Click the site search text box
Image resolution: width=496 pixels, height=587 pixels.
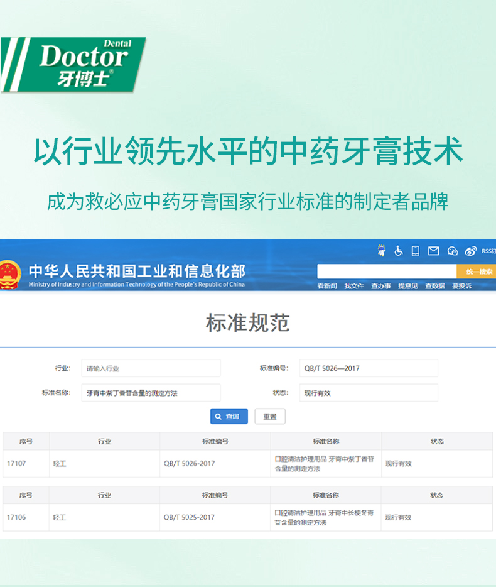(386, 272)
